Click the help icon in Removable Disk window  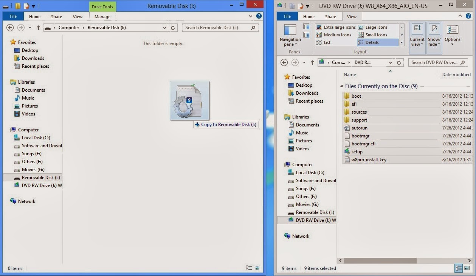(259, 16)
